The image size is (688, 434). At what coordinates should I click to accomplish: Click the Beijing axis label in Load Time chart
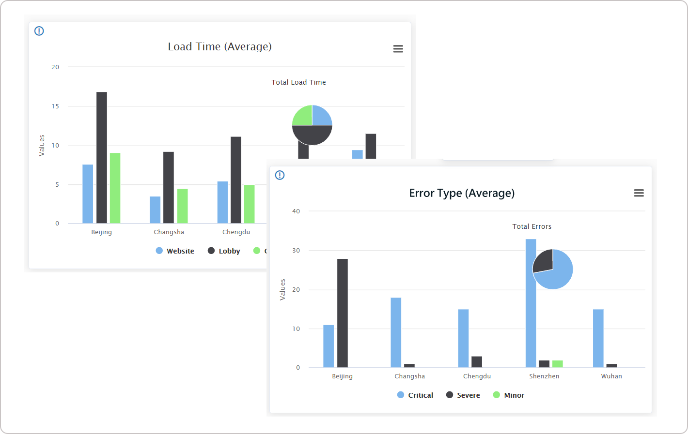(102, 232)
